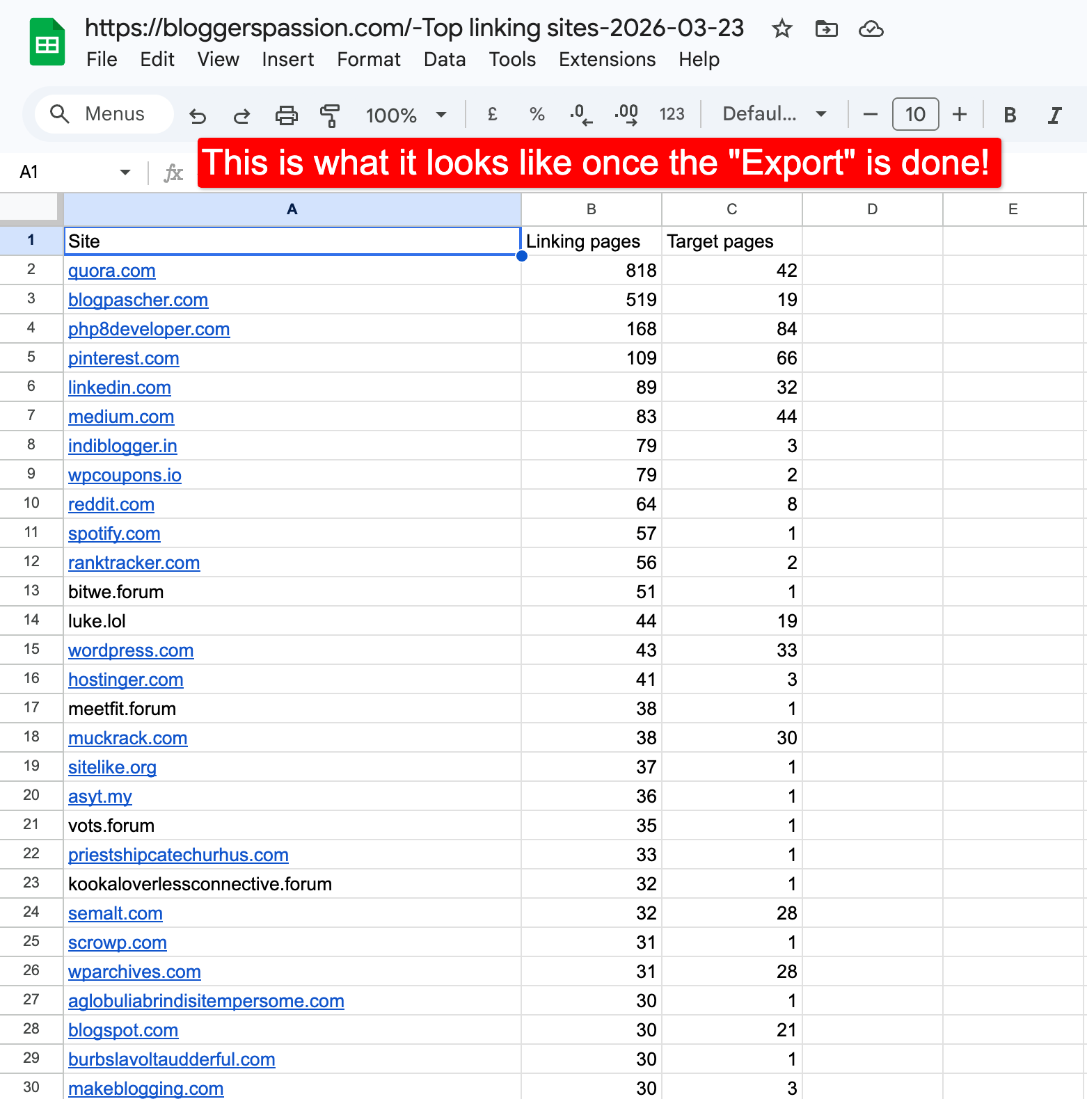Toggle bold formatting
The image size is (1087, 1099).
point(1010,115)
